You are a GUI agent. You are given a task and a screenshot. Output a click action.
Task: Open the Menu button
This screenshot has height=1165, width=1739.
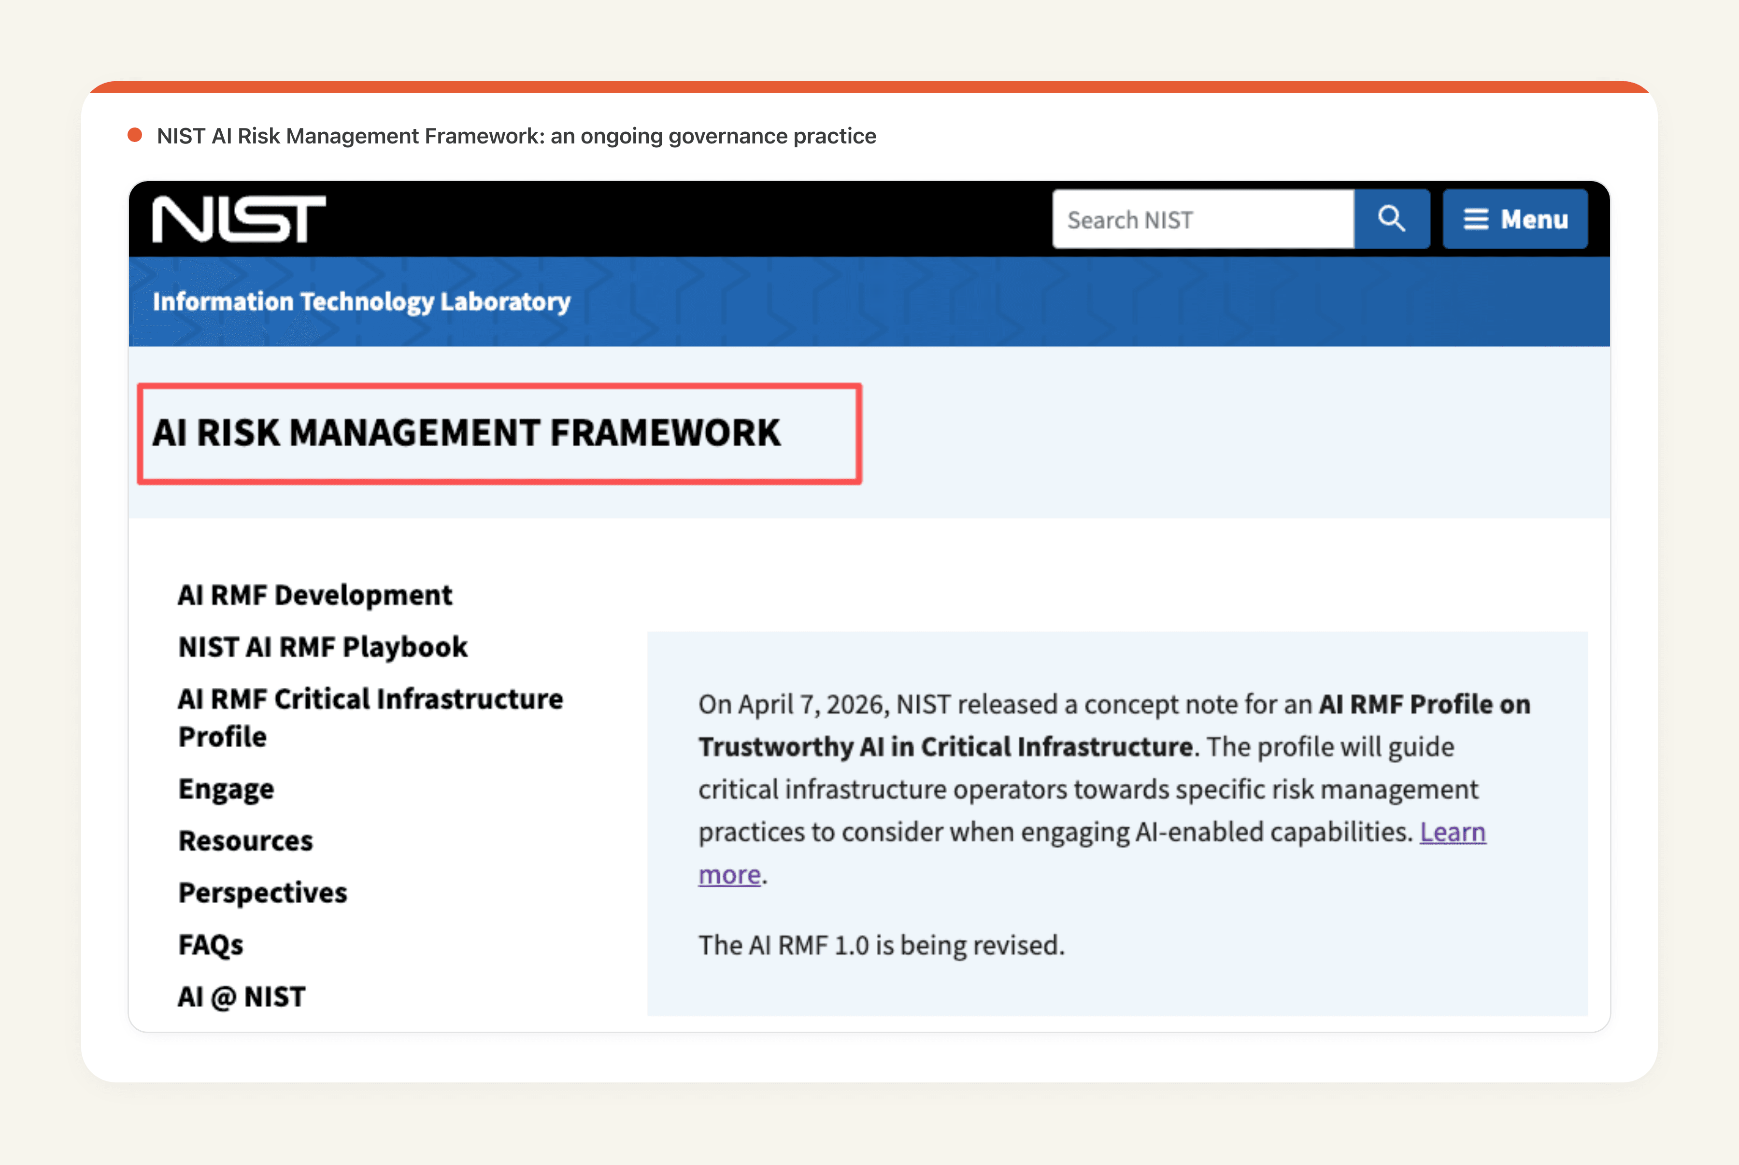coord(1515,219)
